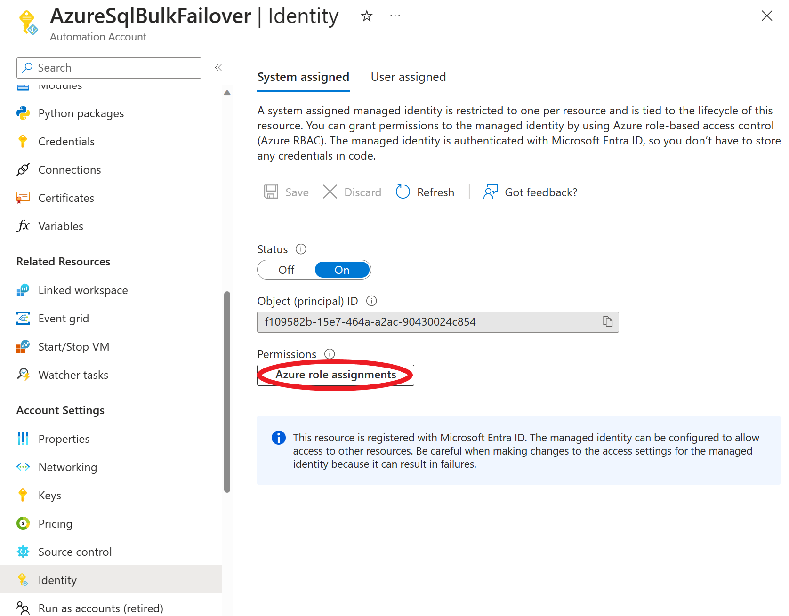Click the Object (principal) ID field

[438, 322]
